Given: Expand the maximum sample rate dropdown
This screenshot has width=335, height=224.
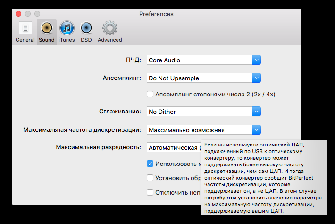Looking at the screenshot, I should click(x=203, y=129).
